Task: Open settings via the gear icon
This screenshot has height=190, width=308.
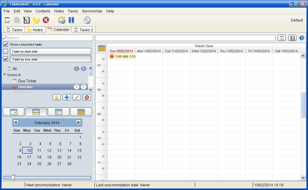Action: tap(87, 20)
